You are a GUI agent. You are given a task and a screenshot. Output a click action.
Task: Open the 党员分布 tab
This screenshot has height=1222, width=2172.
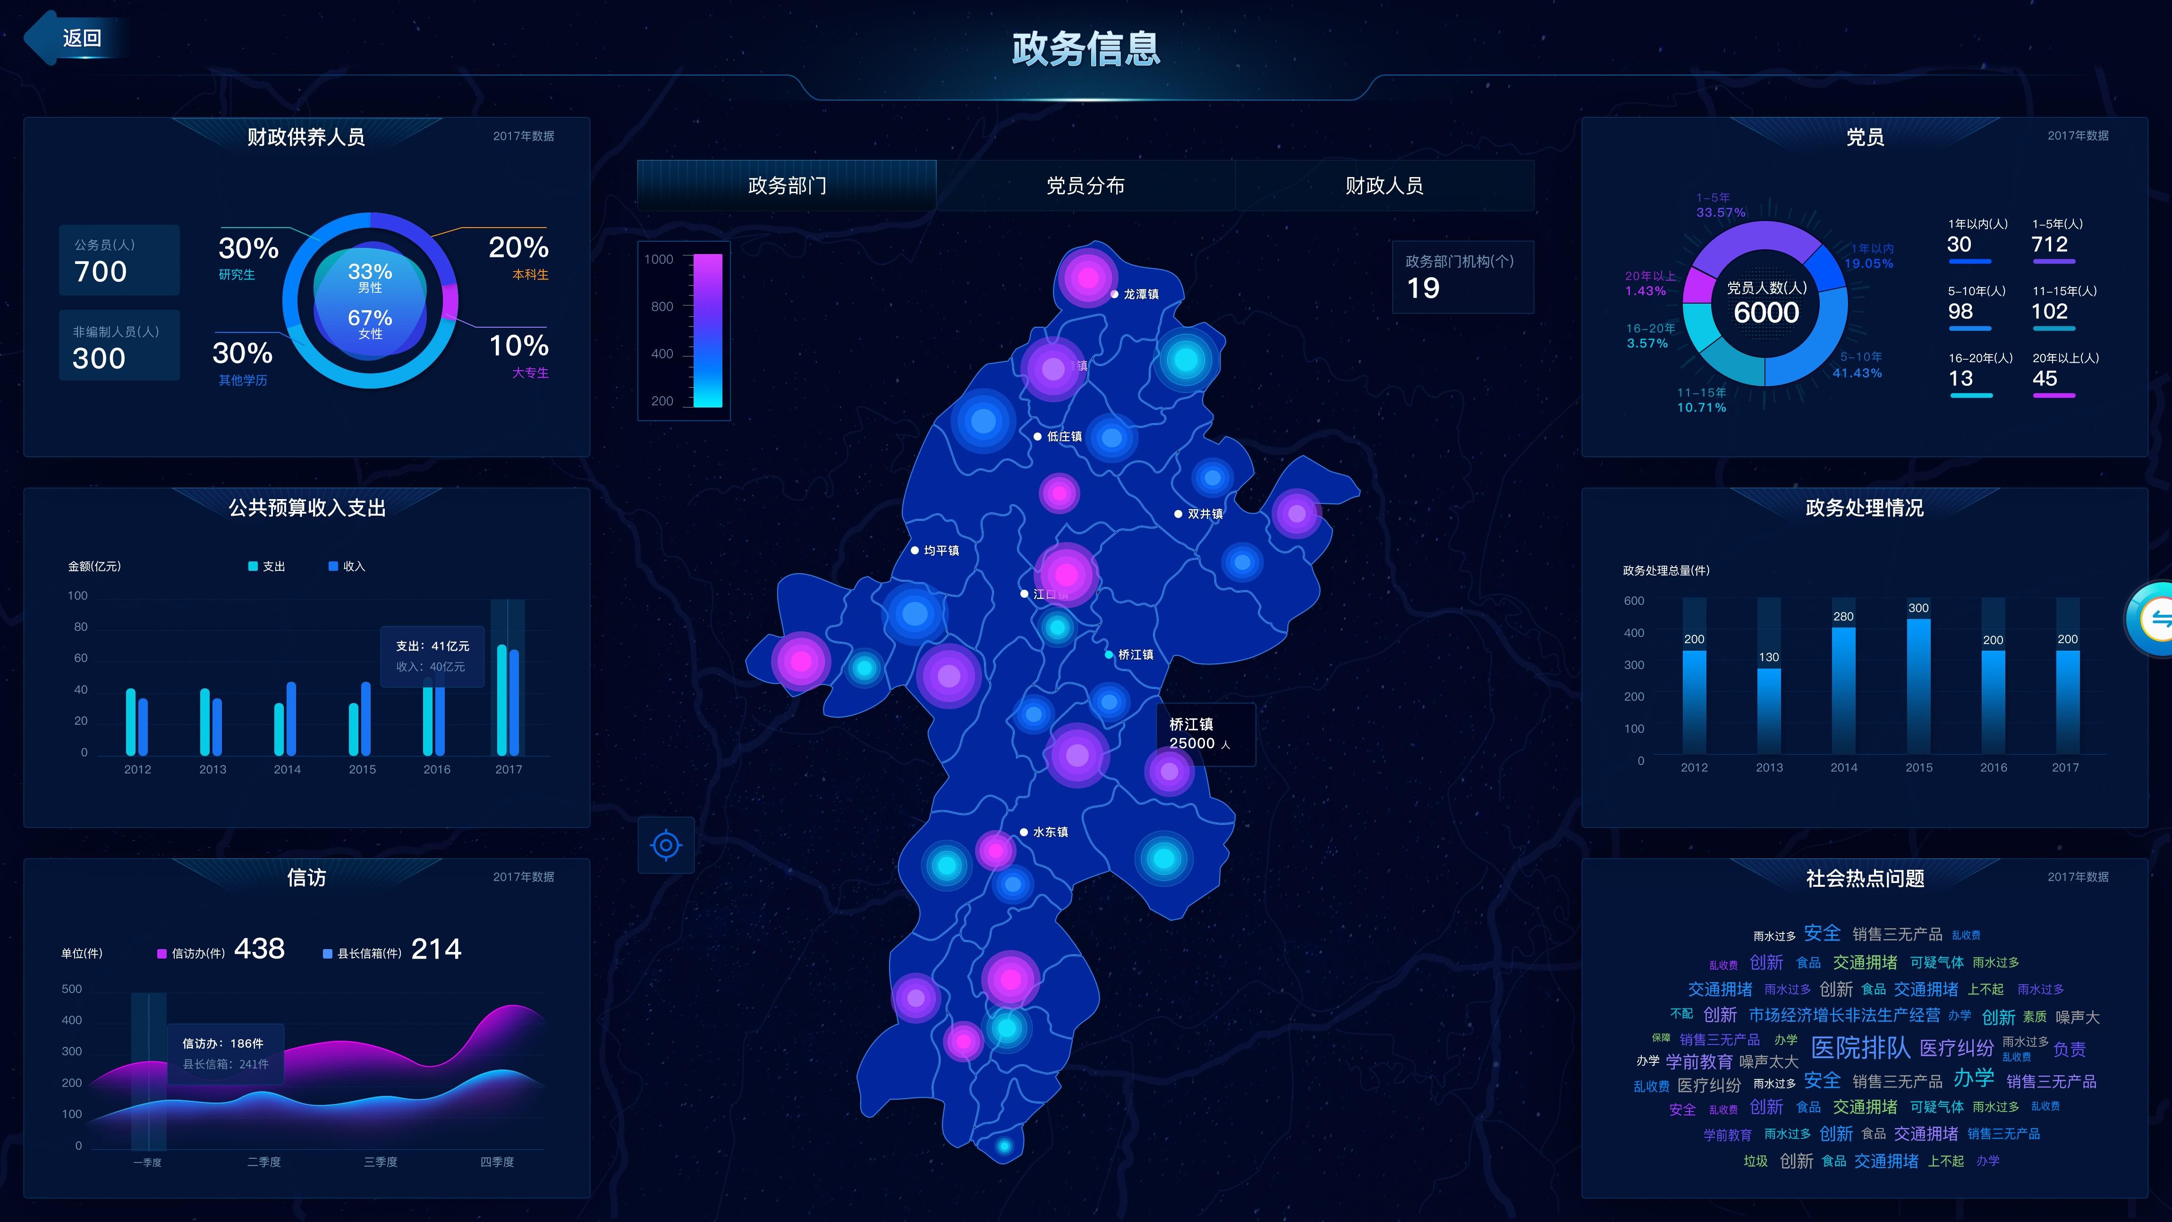[x=1085, y=186]
